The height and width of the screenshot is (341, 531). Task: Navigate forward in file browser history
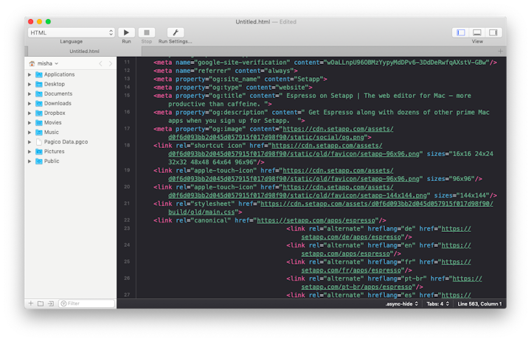[x=111, y=64]
